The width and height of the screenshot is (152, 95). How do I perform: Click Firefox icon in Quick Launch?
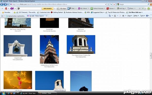[11, 93]
